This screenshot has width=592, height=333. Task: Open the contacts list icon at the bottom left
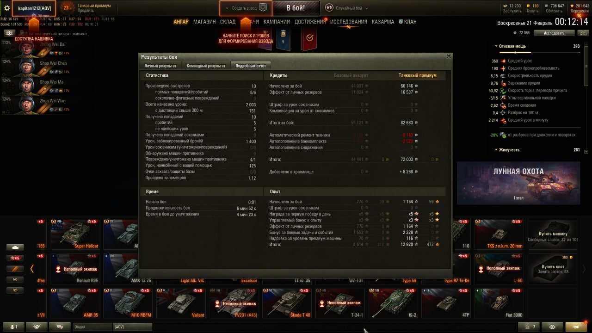[14, 327]
